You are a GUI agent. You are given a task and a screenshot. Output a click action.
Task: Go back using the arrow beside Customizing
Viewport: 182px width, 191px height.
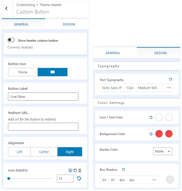(x=7, y=8)
